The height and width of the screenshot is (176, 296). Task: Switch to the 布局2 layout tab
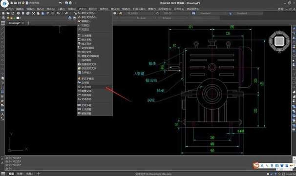(x=30, y=174)
